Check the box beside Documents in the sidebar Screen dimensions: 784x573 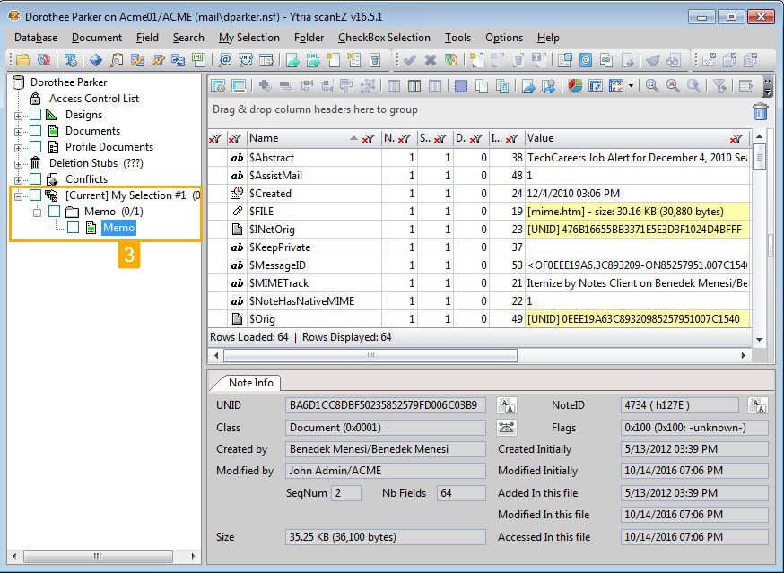pyautogui.click(x=35, y=131)
